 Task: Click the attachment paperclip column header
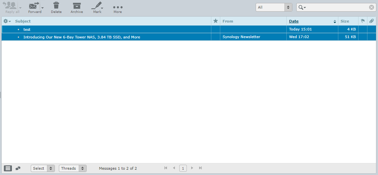(x=371, y=21)
